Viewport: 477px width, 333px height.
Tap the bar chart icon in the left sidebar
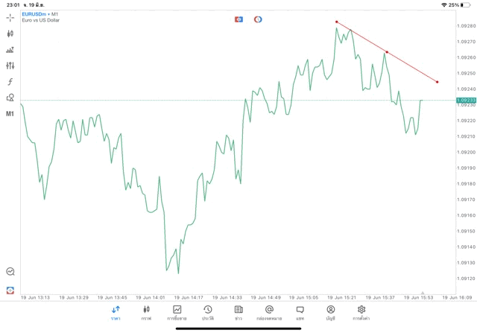(x=10, y=50)
